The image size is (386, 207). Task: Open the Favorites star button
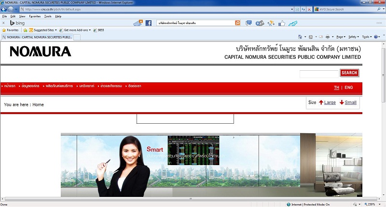pyautogui.click(x=10, y=30)
